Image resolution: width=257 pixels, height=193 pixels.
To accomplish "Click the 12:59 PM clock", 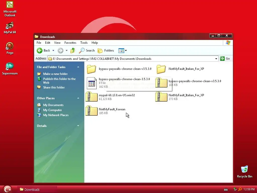I will [249, 189].
